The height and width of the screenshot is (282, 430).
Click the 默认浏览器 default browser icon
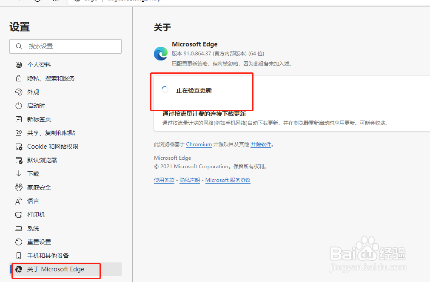tap(19, 160)
